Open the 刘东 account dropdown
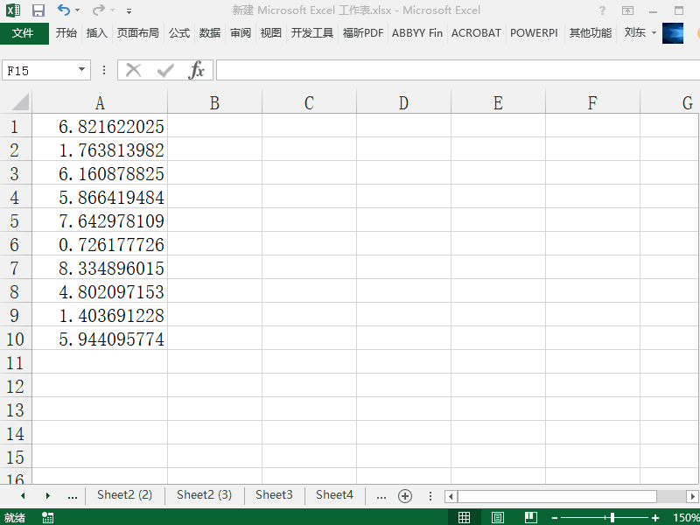The height and width of the screenshot is (525, 700). (x=640, y=32)
